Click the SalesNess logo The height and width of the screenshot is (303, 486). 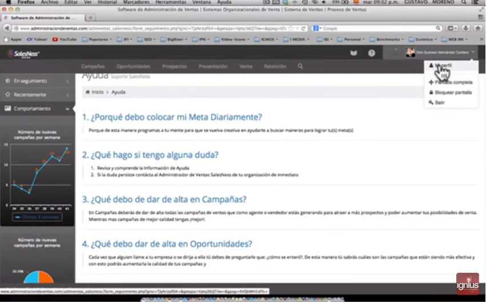click(x=23, y=53)
